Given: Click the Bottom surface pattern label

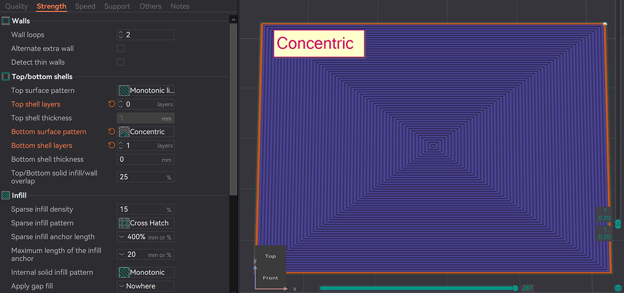Looking at the screenshot, I should 49,132.
